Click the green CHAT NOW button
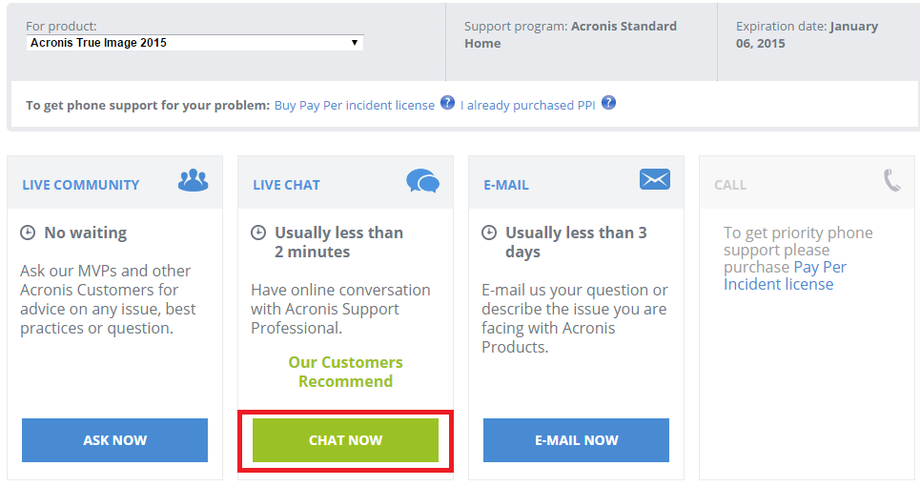920x486 pixels. pos(345,440)
